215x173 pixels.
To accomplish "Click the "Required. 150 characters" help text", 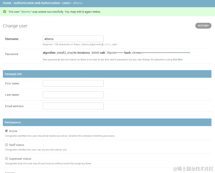I will point(80,45).
